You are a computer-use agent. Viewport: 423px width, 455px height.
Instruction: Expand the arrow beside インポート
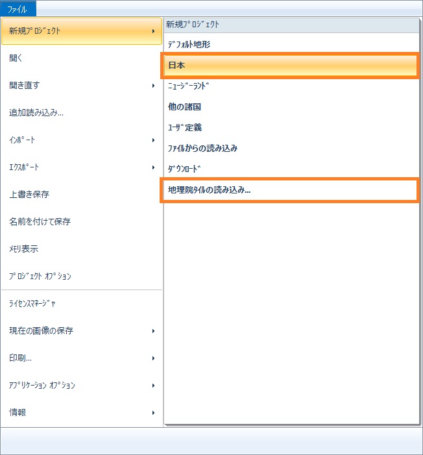point(154,140)
